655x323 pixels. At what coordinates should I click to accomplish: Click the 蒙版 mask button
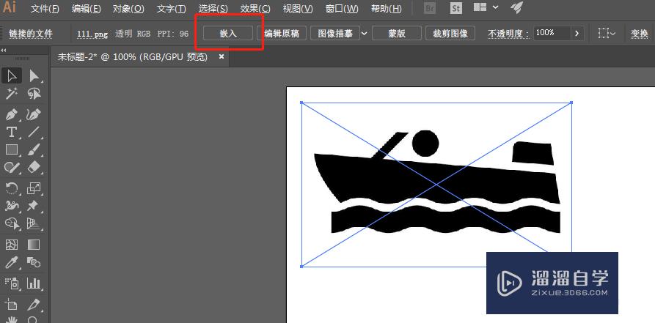[x=397, y=34]
